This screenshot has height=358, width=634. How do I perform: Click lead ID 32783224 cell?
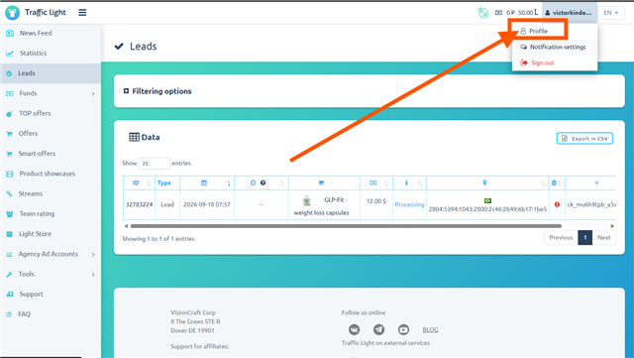pyautogui.click(x=139, y=204)
